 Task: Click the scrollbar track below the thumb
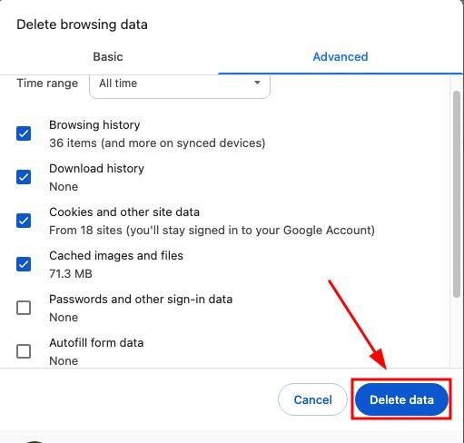pyautogui.click(x=457, y=333)
